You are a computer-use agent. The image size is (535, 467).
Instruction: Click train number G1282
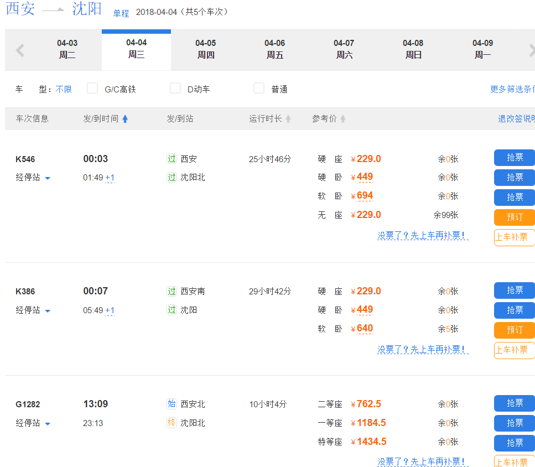click(28, 404)
